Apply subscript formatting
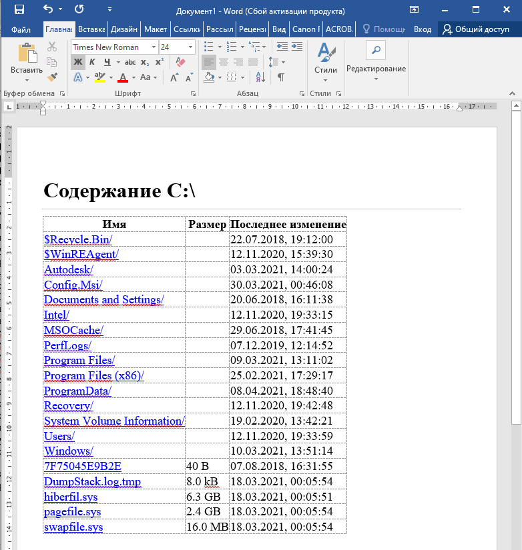This screenshot has height=550, width=522. pyautogui.click(x=145, y=62)
